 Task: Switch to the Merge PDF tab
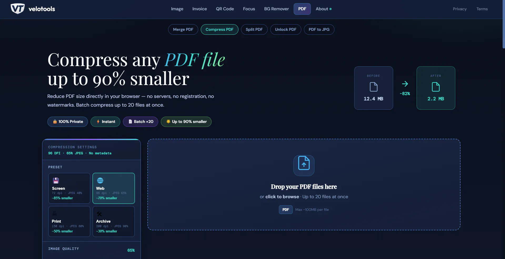tap(183, 29)
